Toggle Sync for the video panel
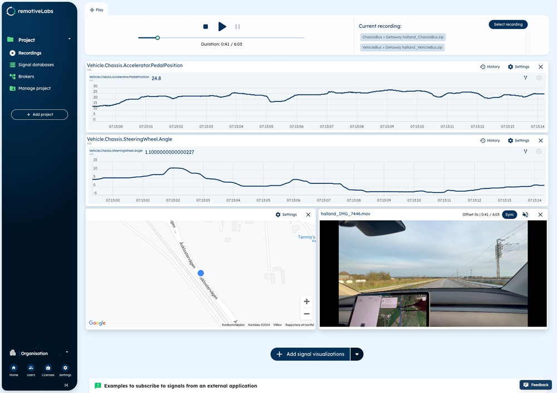Screen dimensions: 557x393 pos(510,215)
